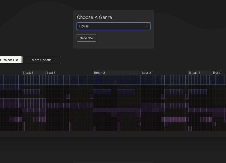Jump to the Break 1 section marker
Viewport: 226px width, 163px height.
coord(28,73)
